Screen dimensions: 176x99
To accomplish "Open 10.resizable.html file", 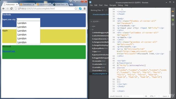I will [99, 61].
